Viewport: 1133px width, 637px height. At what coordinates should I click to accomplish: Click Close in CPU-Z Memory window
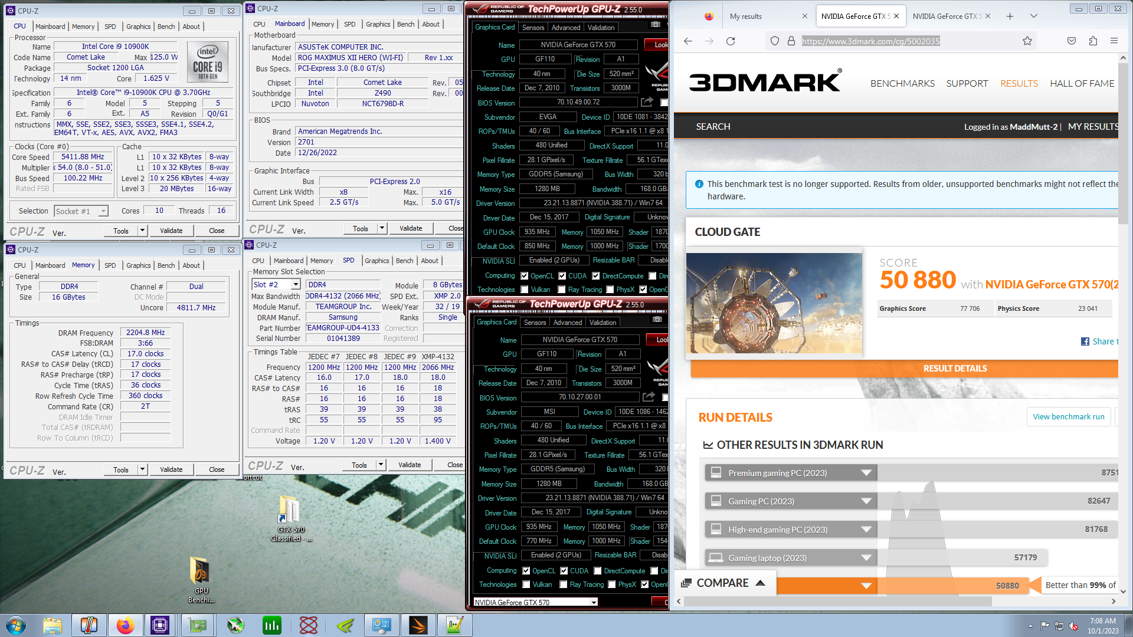point(217,469)
